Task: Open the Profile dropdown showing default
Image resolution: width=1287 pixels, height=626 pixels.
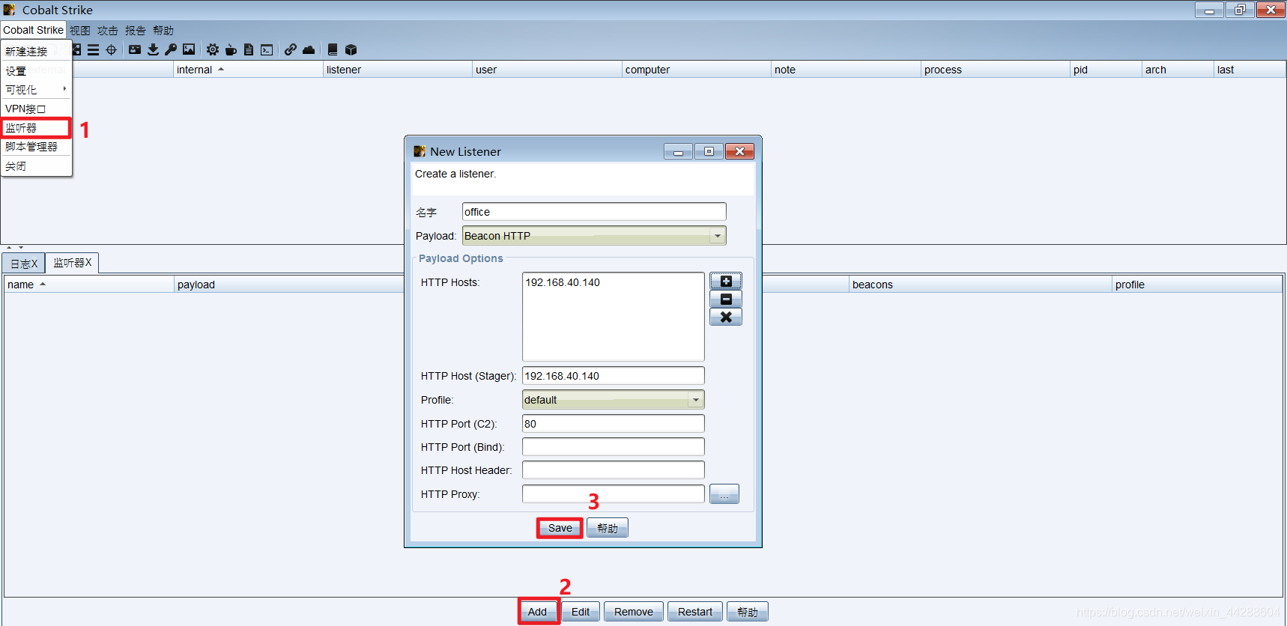Action: (x=613, y=400)
